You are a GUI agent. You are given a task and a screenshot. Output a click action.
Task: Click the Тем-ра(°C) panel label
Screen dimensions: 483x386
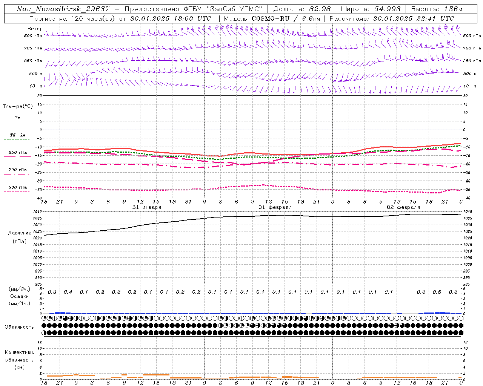click(18, 107)
